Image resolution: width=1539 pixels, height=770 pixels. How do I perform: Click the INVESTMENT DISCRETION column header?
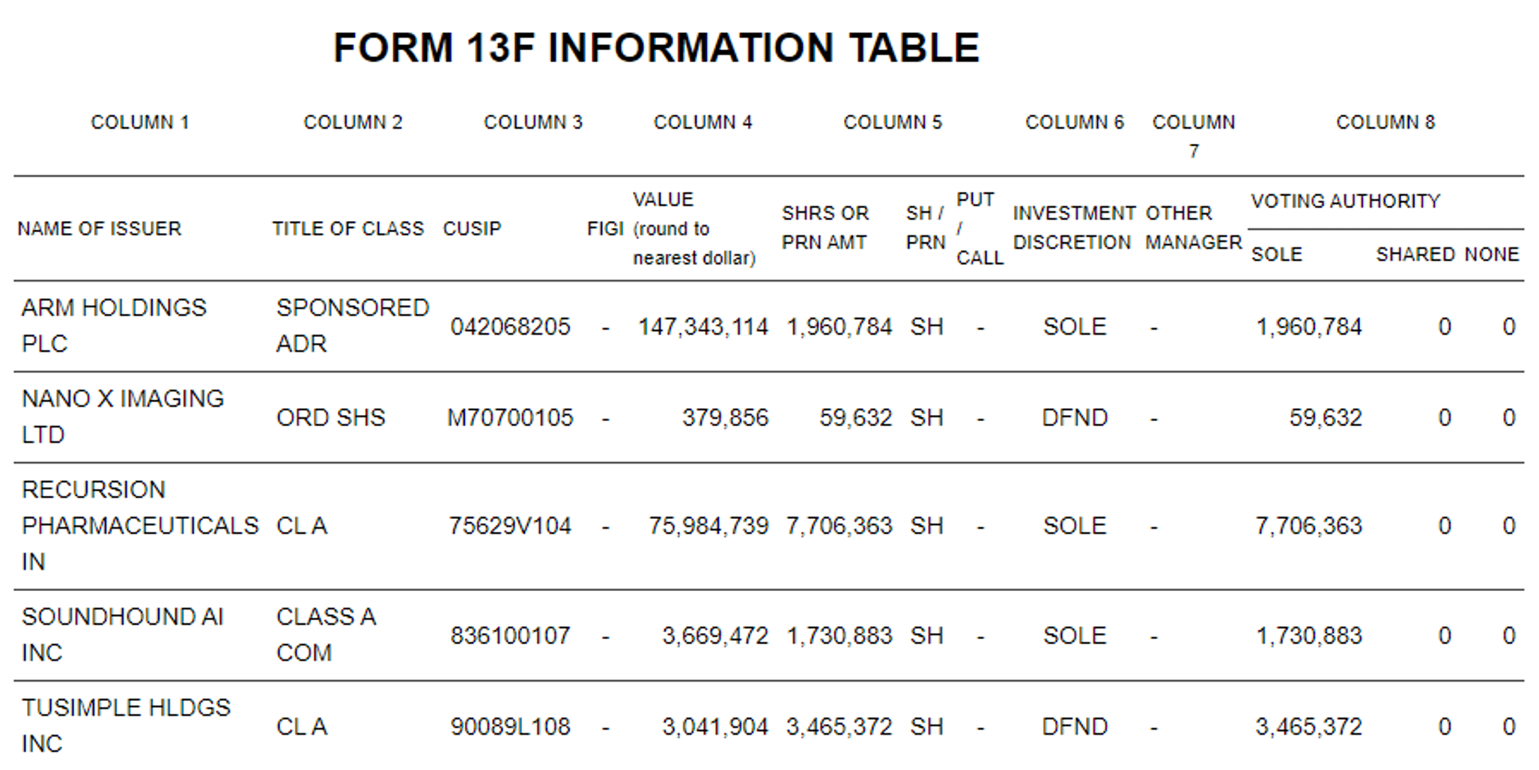coord(1074,228)
